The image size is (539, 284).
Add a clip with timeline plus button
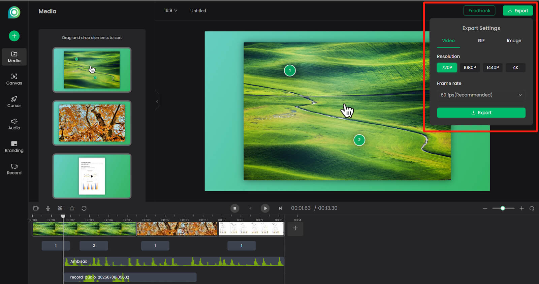click(x=295, y=228)
